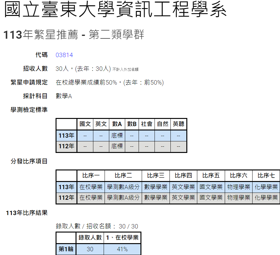Click the 113年 row header in standards table
This screenshot has width=280, height=255.
pyautogui.click(x=66, y=135)
